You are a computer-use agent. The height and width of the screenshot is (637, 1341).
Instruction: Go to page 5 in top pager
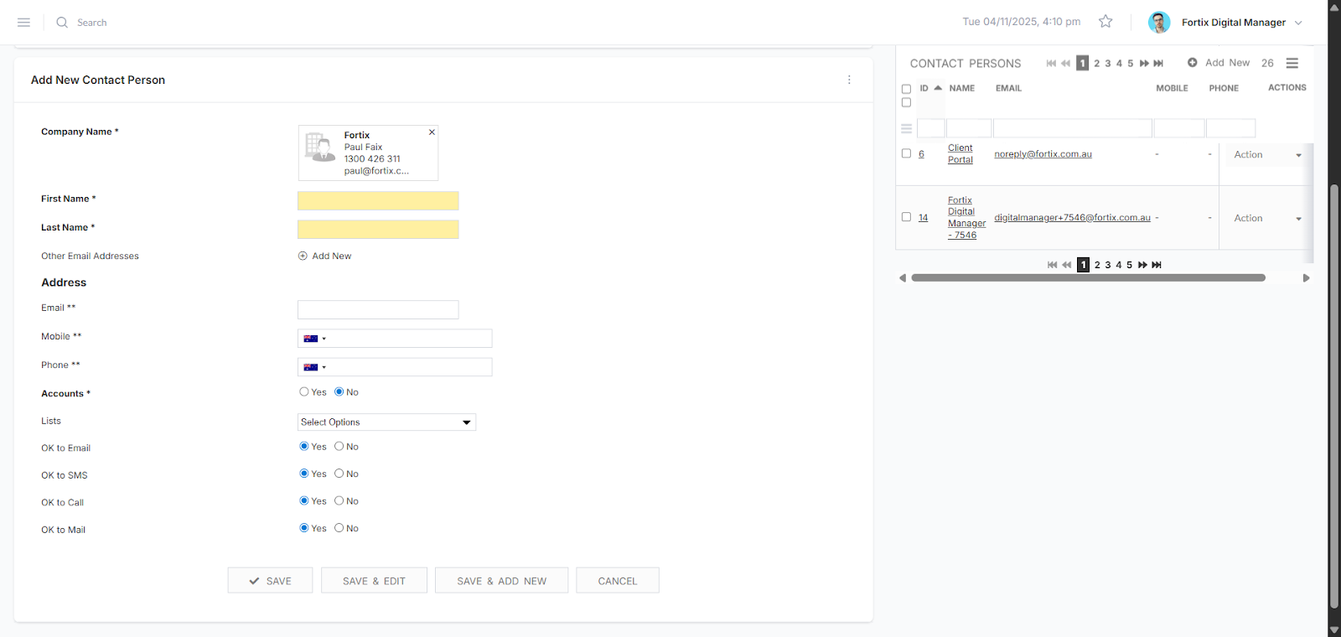(1131, 64)
